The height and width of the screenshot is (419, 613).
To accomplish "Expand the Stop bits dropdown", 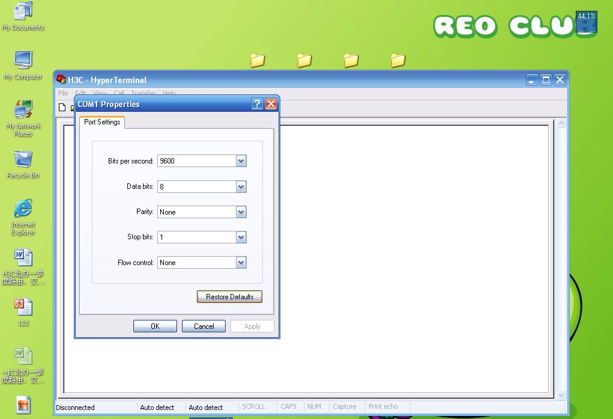I will pyautogui.click(x=241, y=237).
